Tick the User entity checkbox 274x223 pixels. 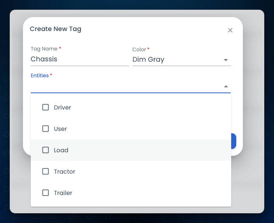pyautogui.click(x=46, y=129)
